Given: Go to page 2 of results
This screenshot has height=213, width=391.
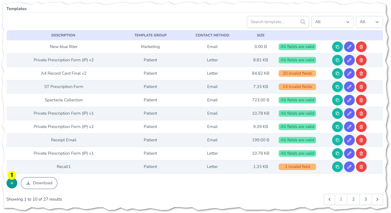Looking at the screenshot, I should (353, 199).
